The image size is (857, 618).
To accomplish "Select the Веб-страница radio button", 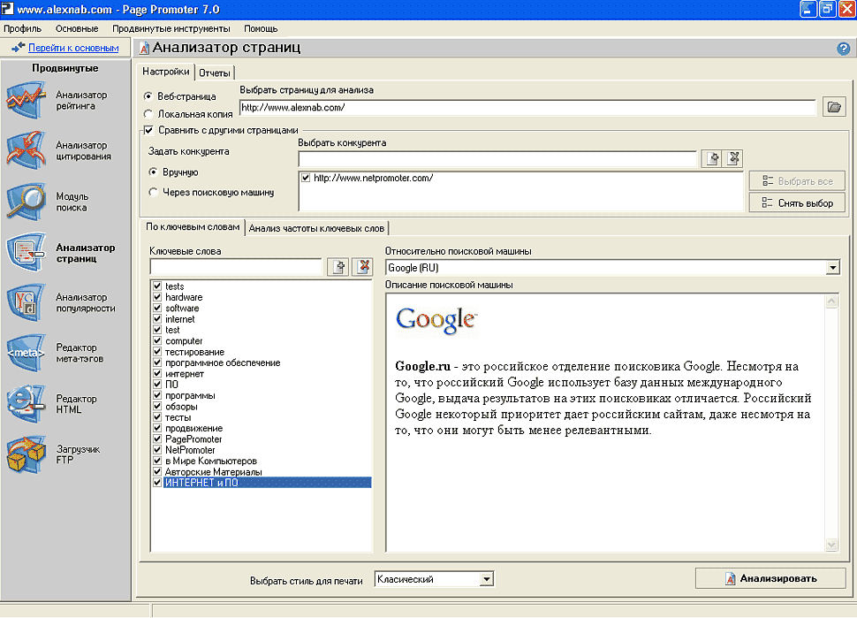I will coord(148,96).
